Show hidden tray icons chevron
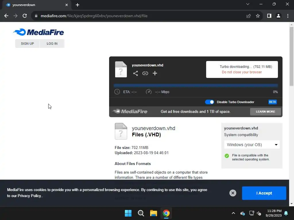294x220 pixels. tap(233, 213)
